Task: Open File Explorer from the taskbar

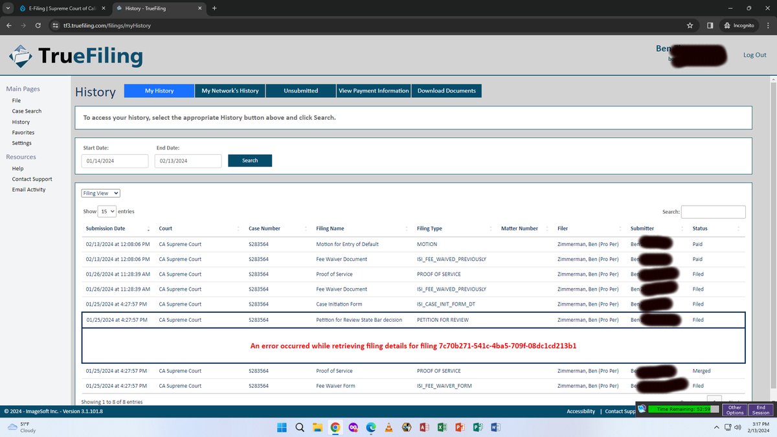Action: tap(317, 427)
